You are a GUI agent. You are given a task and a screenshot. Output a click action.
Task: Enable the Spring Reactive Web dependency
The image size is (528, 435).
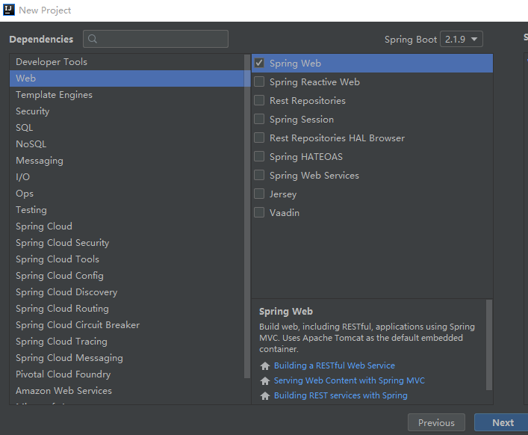(x=259, y=82)
